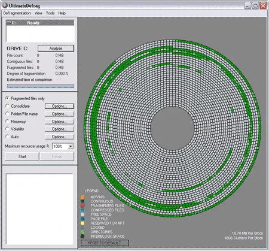Click the COMPRESSED FILES legend swatch

click(x=82, y=210)
